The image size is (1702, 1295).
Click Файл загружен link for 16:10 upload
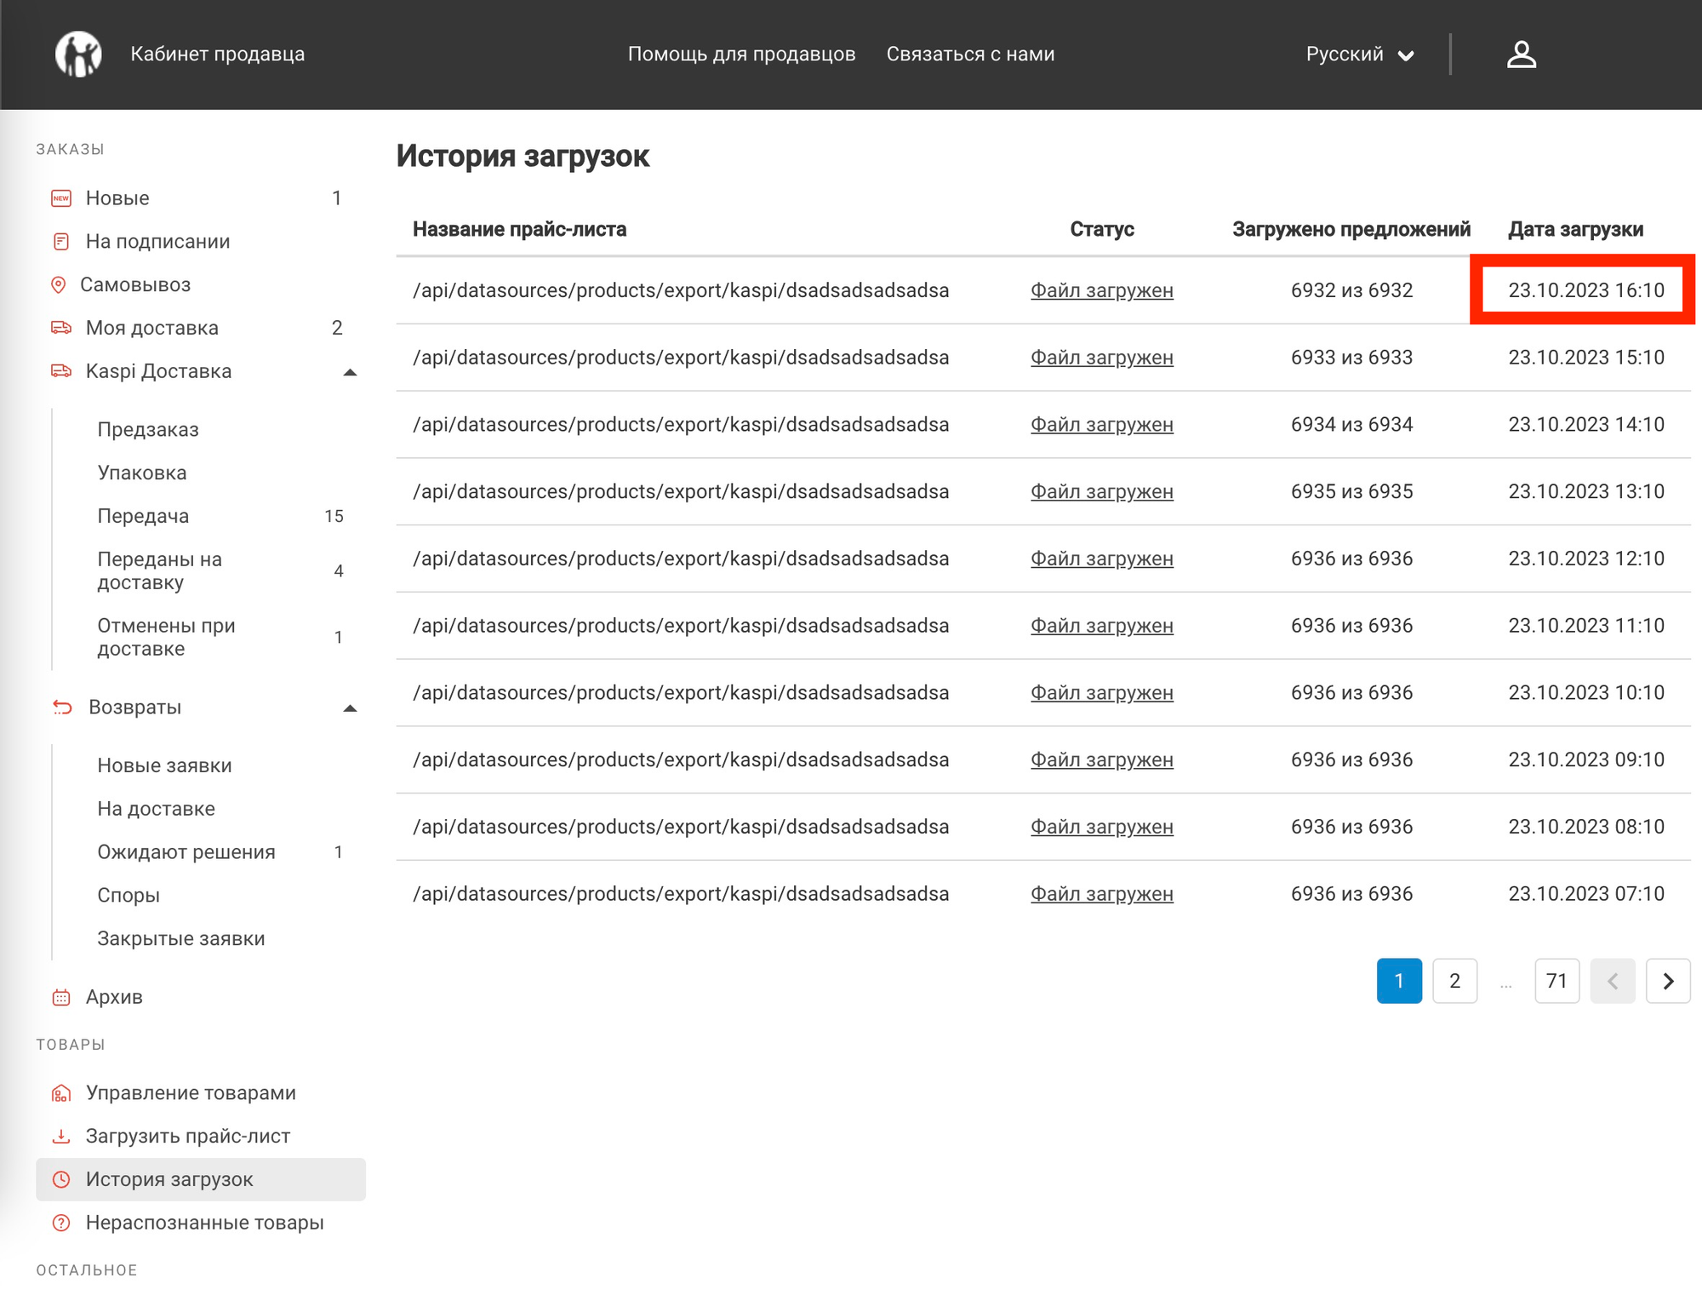1101,290
